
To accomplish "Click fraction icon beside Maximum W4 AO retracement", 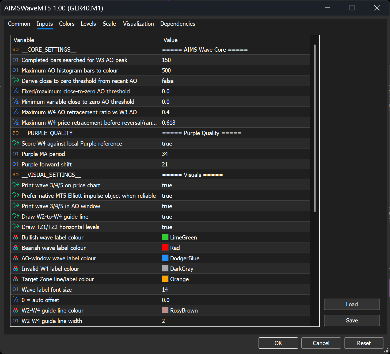I will (x=16, y=112).
